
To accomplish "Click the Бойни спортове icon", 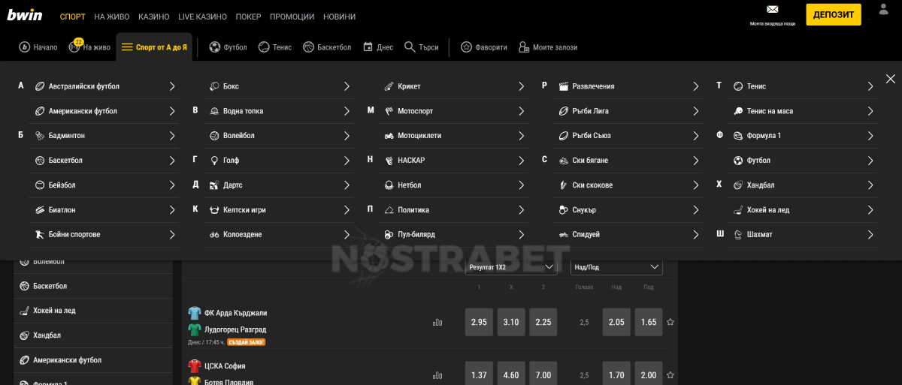I will [40, 235].
